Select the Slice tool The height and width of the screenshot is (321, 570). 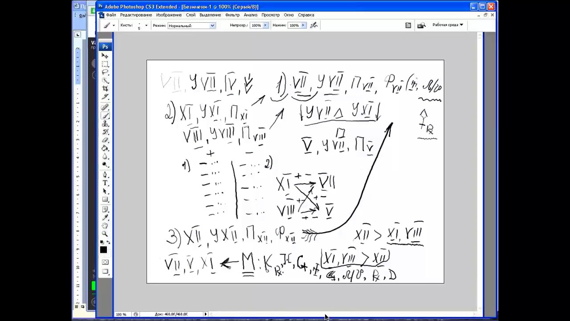coord(105,97)
